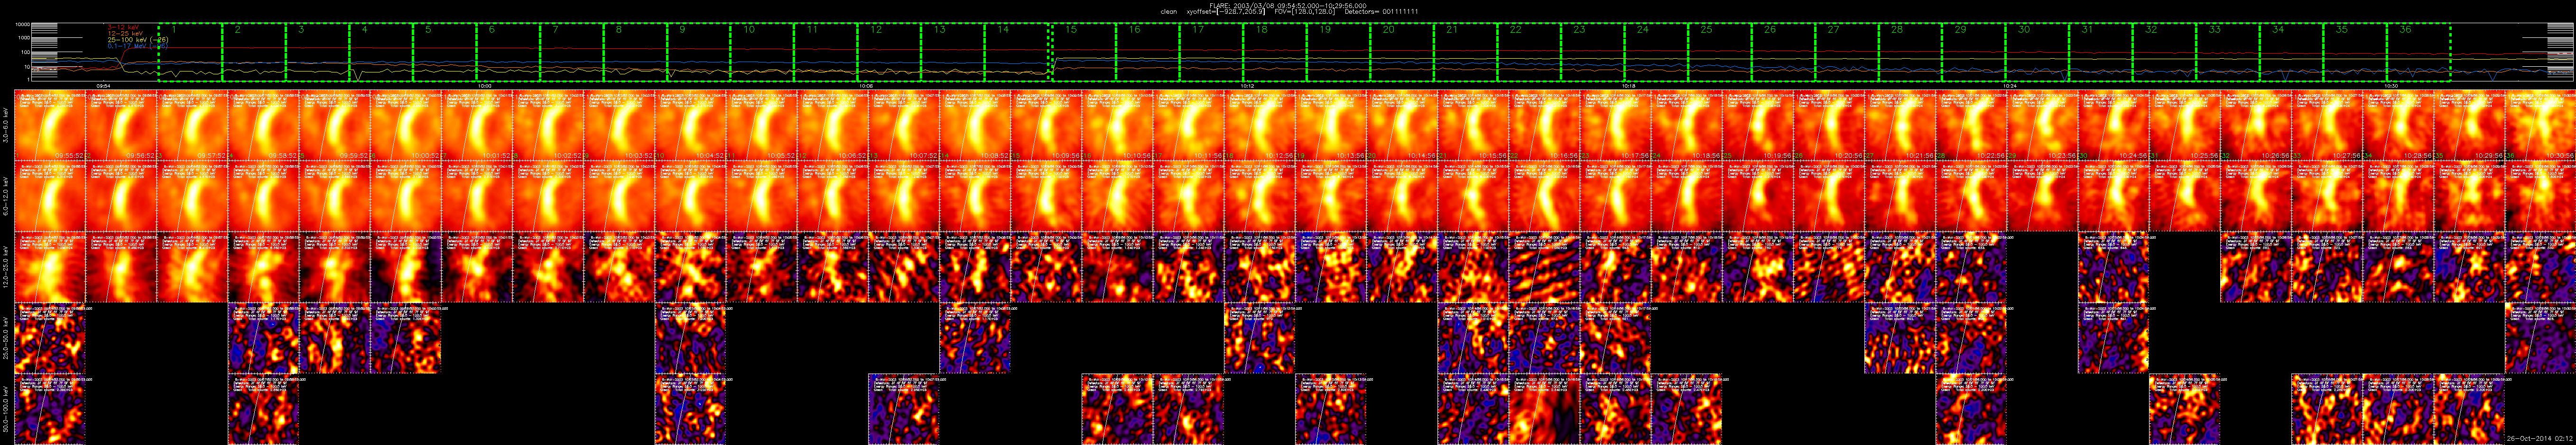Click the 10:18 time axis label
2576x445 pixels.
pyautogui.click(x=1629, y=86)
